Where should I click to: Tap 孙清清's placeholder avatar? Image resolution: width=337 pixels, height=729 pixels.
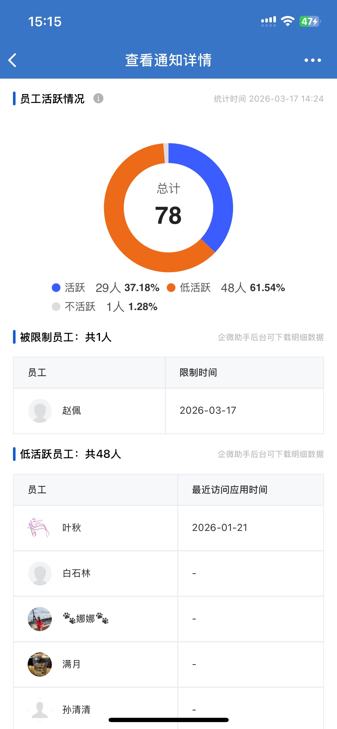click(x=40, y=709)
